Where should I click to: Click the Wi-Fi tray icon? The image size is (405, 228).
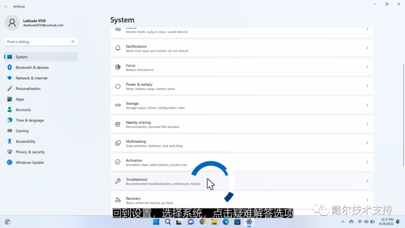360,222
